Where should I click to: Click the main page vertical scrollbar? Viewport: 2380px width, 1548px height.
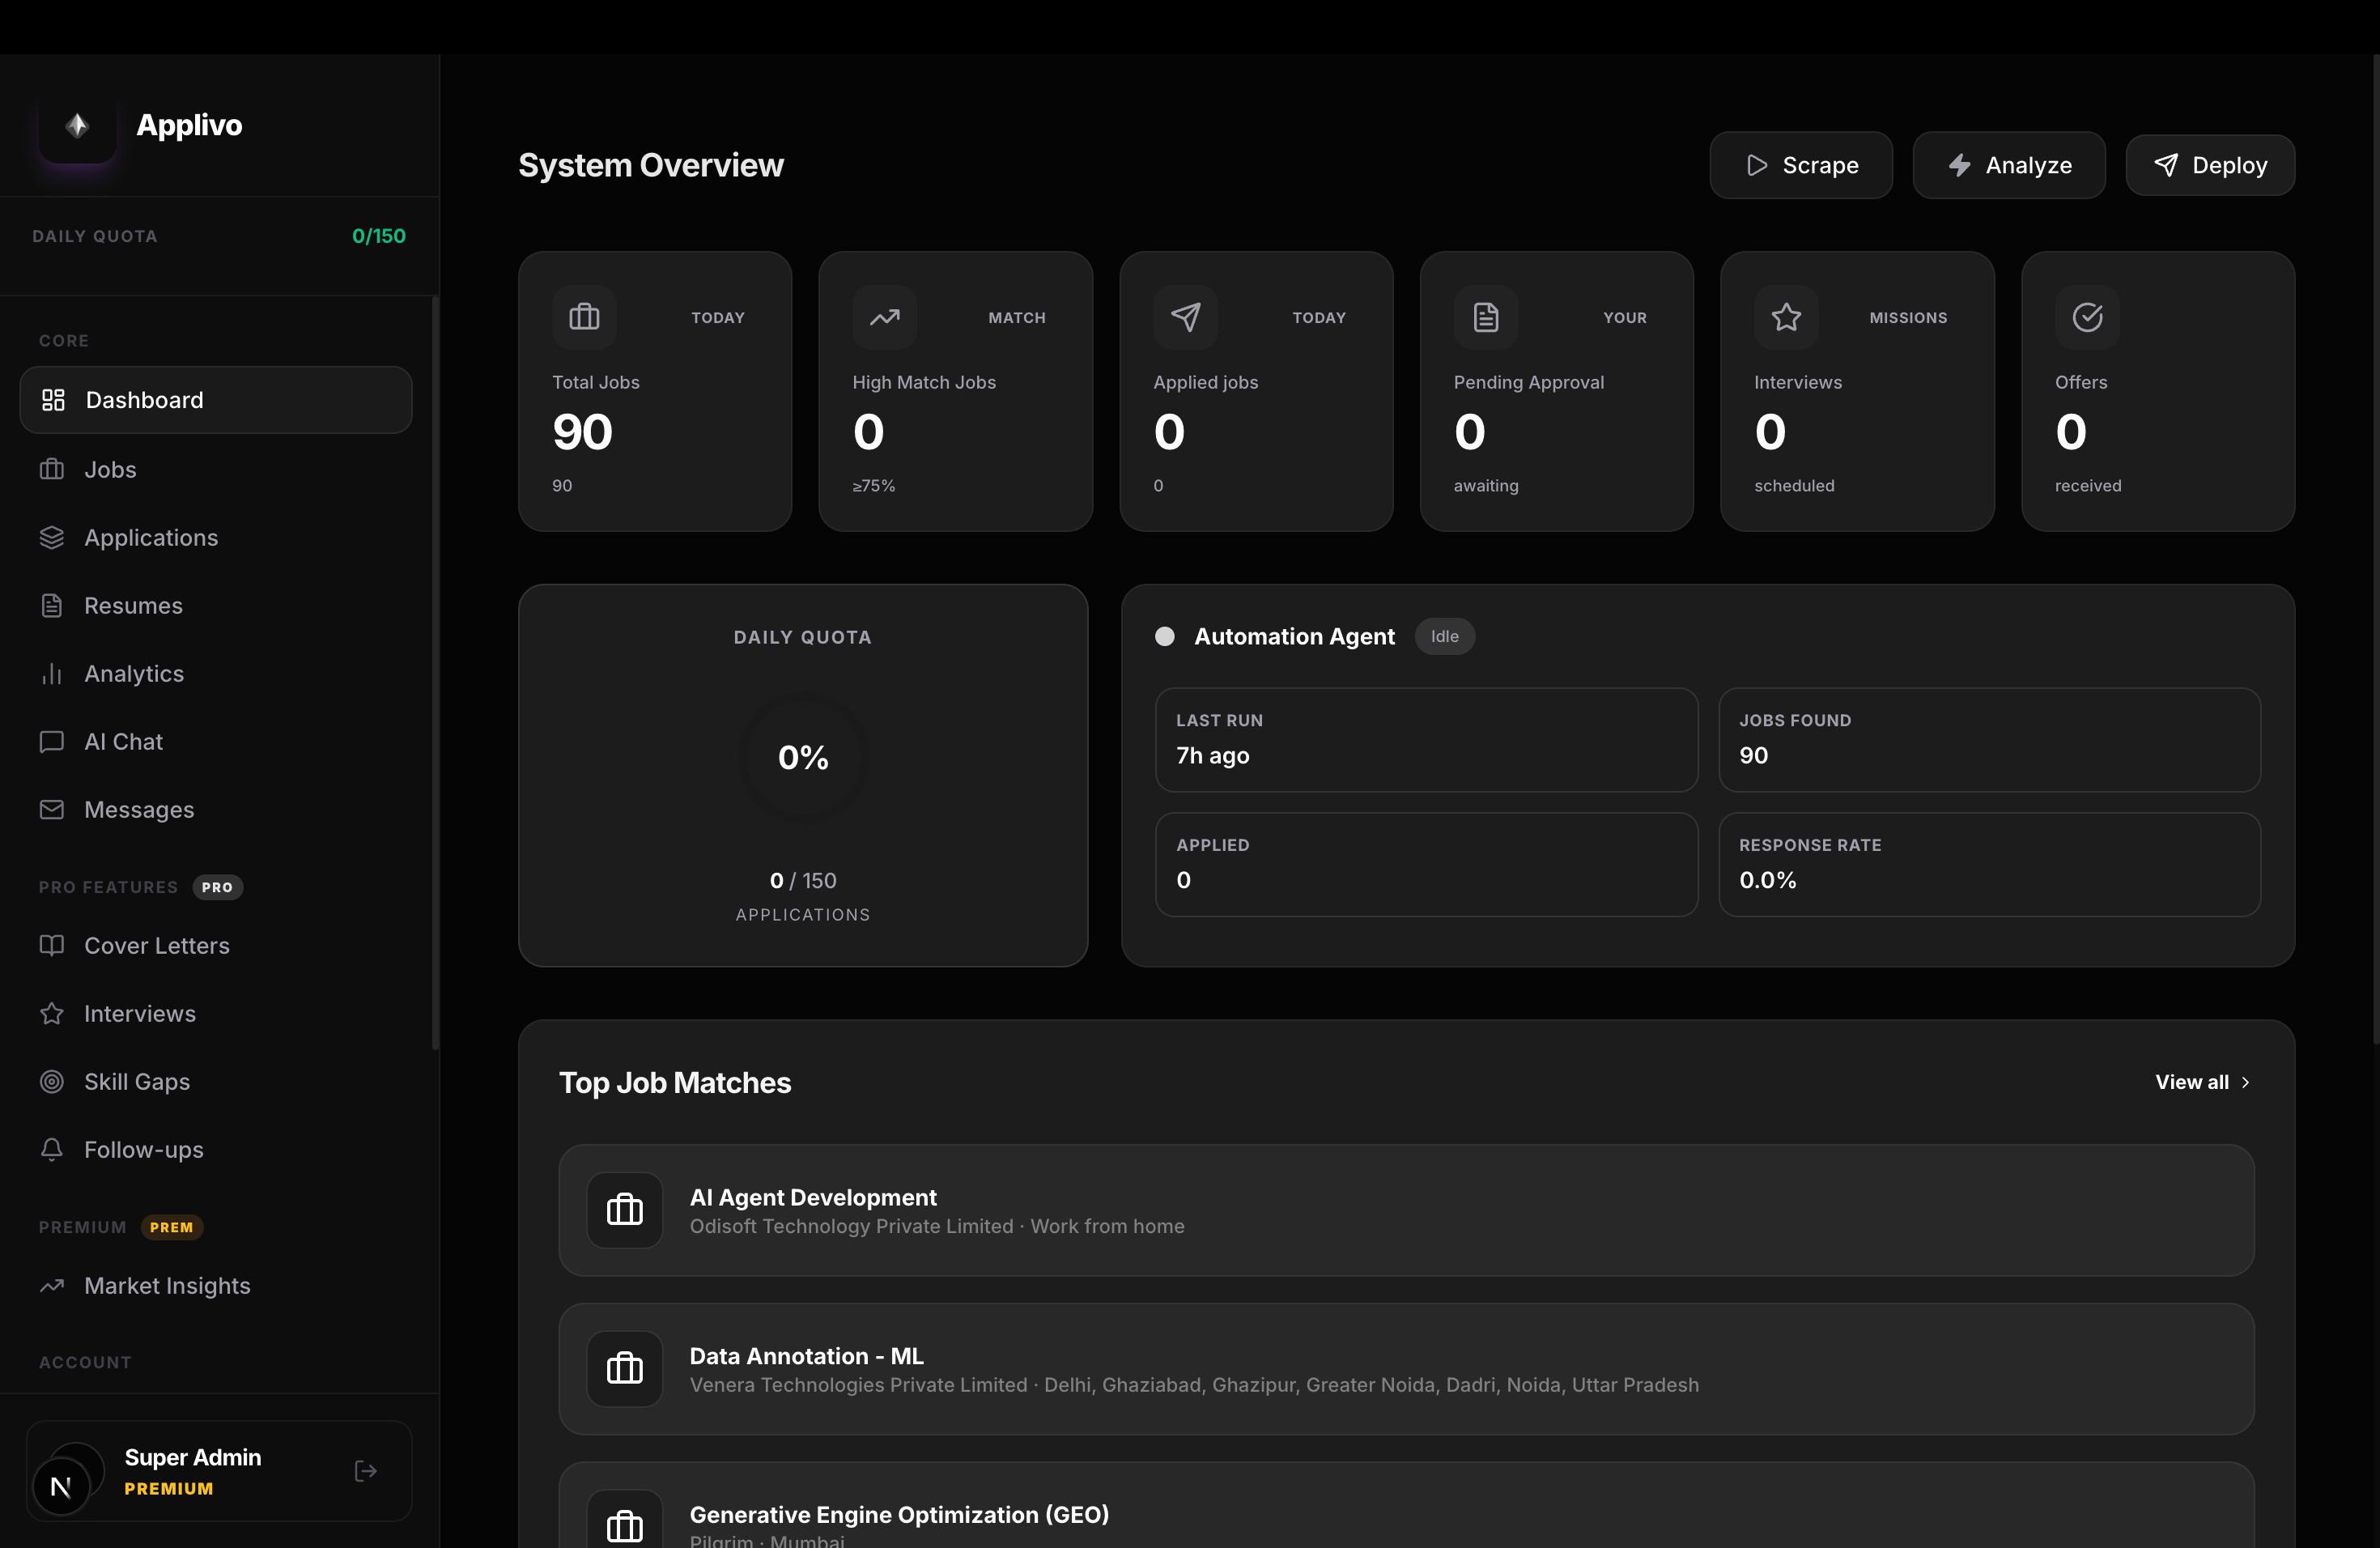[2376, 550]
